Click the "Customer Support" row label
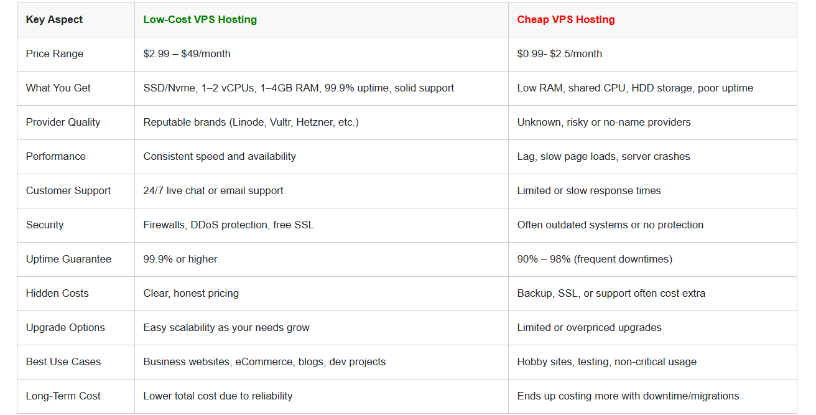 coord(68,190)
